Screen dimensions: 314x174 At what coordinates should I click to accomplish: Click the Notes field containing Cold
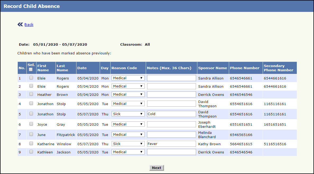[171, 114]
